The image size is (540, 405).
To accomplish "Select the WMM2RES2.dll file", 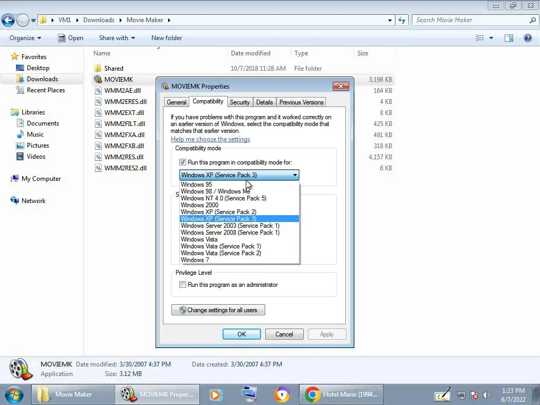I will [x=126, y=168].
